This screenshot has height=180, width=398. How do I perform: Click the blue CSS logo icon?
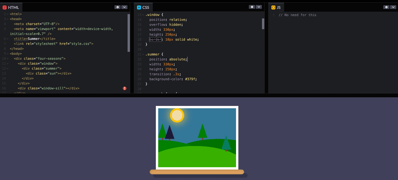(x=139, y=7)
